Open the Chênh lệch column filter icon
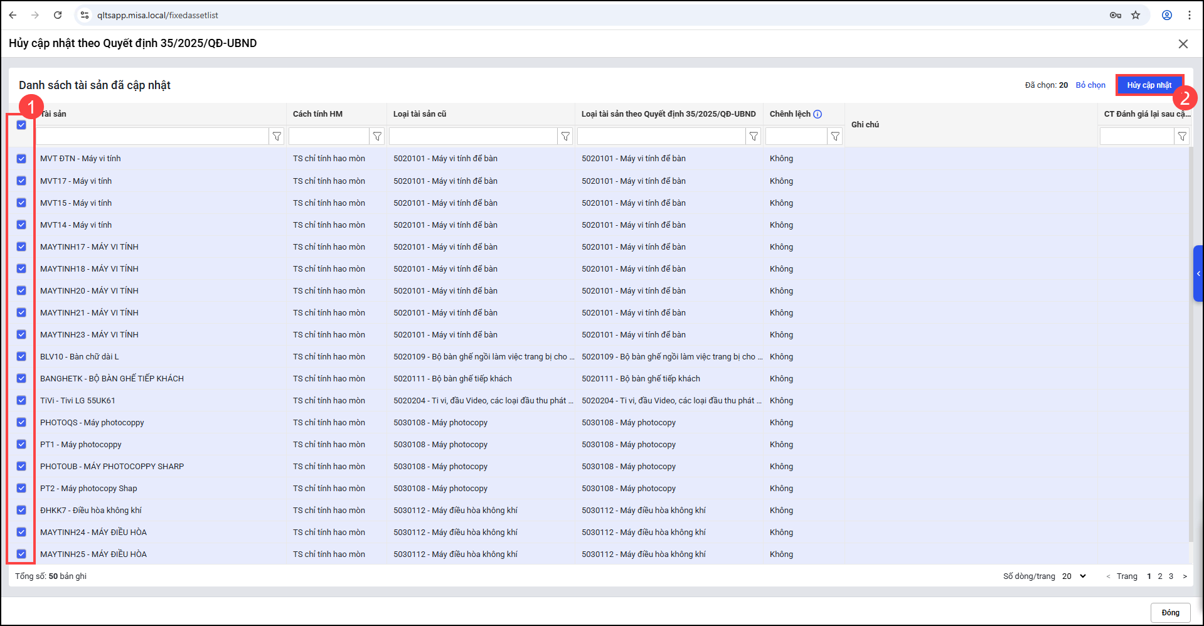 [x=835, y=136]
